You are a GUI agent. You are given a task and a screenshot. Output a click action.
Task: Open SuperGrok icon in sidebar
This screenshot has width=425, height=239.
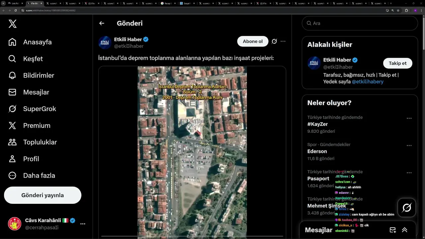click(x=12, y=109)
